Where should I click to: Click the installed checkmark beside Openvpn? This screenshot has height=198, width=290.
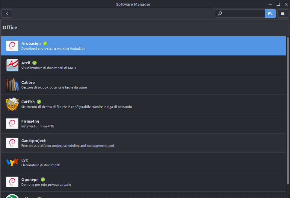click(43, 179)
